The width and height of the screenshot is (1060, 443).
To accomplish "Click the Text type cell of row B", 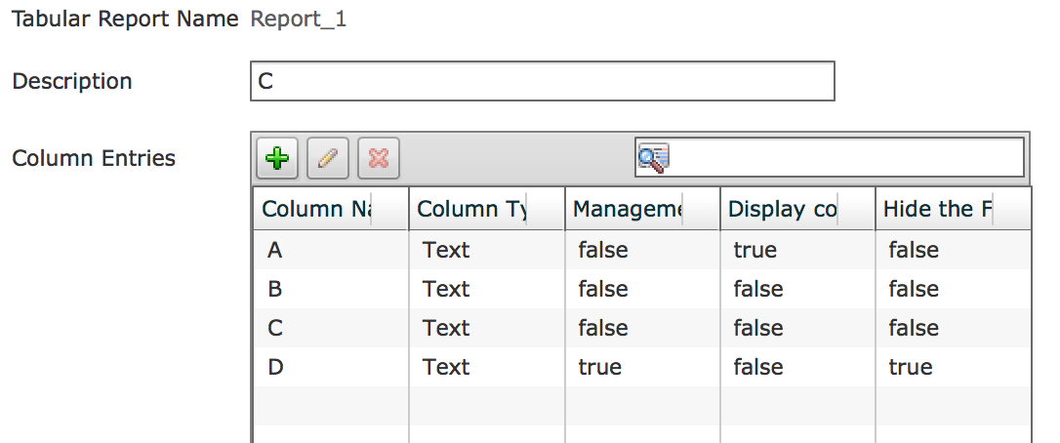I will (x=446, y=289).
